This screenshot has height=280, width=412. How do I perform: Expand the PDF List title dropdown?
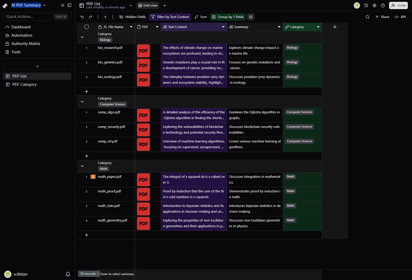131,5
